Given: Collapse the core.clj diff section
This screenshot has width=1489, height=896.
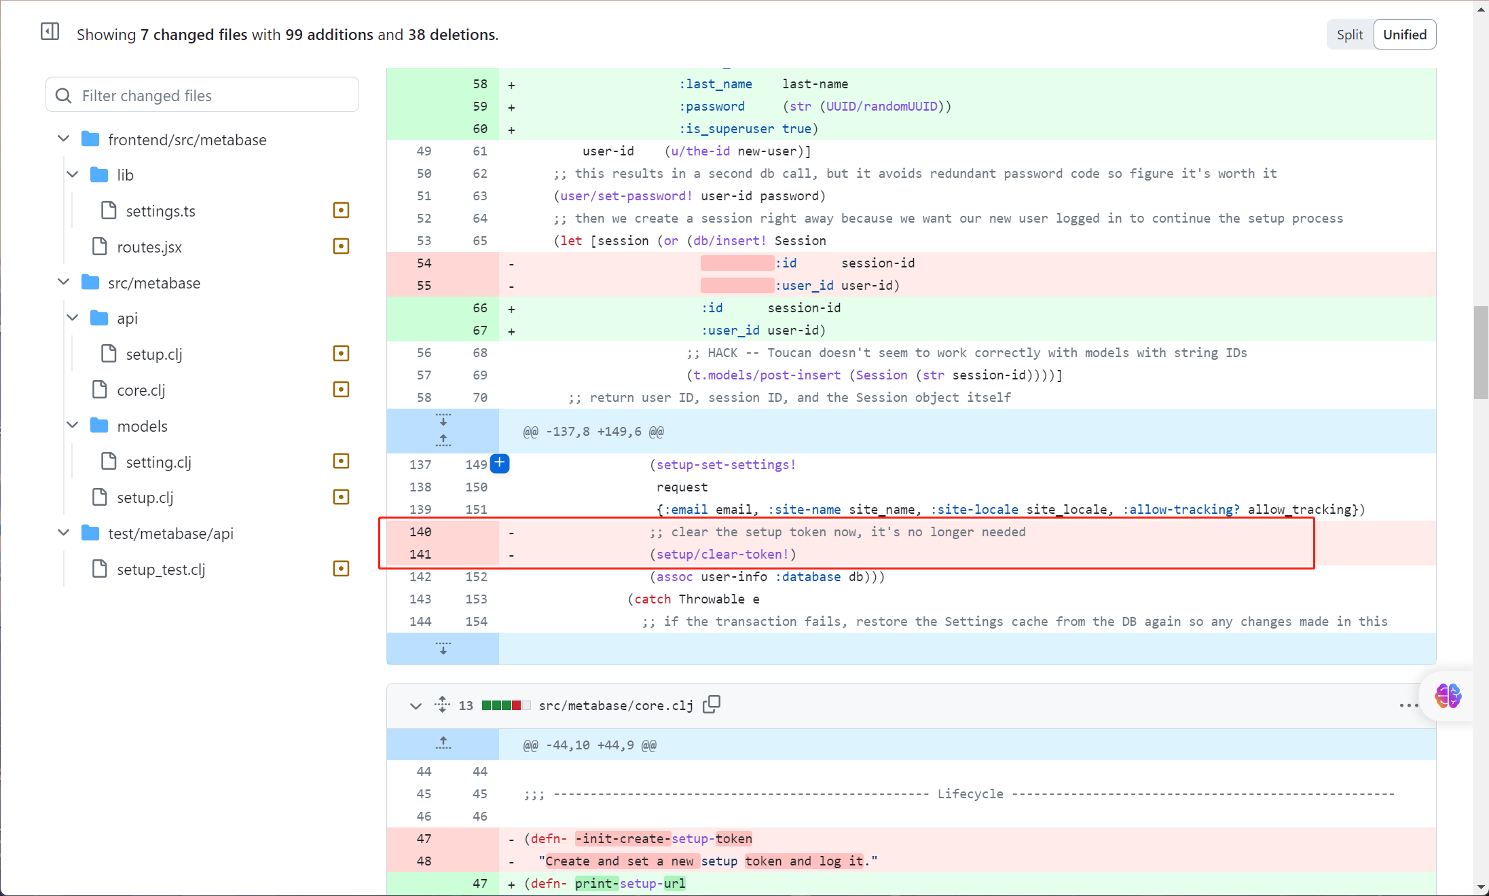Looking at the screenshot, I should [416, 706].
